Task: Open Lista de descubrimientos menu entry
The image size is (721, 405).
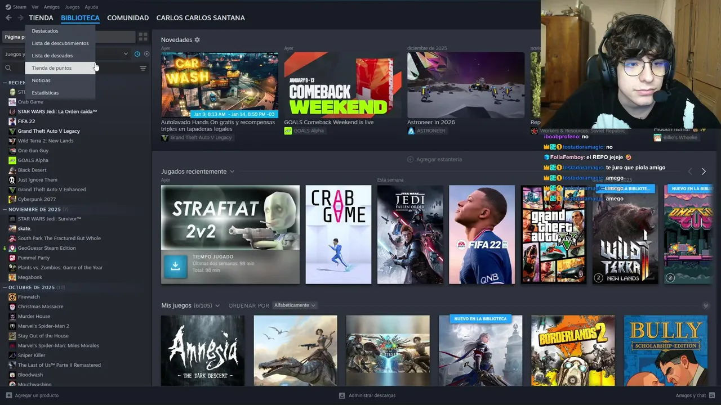Action: (x=60, y=43)
